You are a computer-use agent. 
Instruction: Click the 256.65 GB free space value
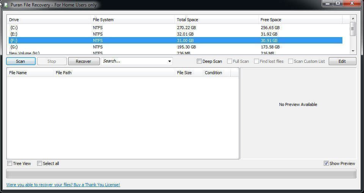(x=270, y=28)
